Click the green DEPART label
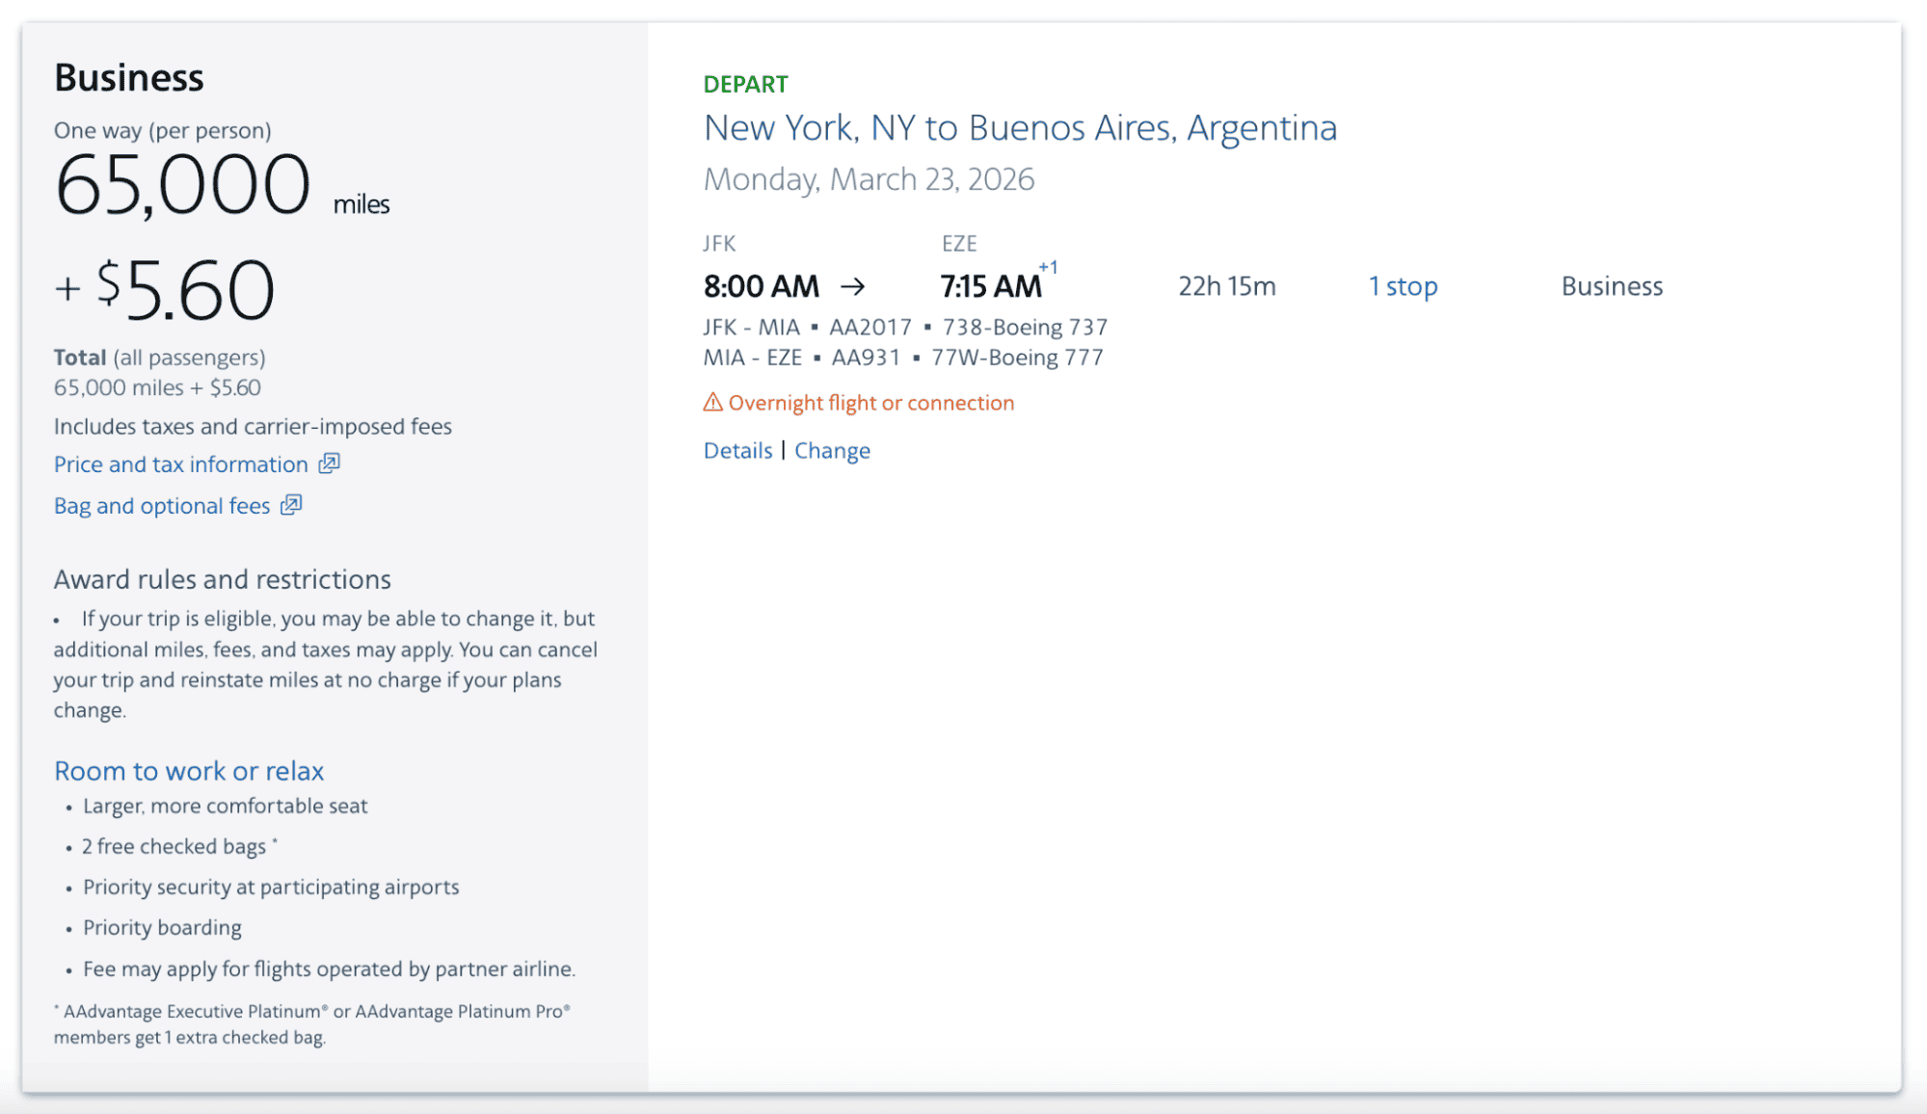The width and height of the screenshot is (1927, 1114). click(745, 84)
